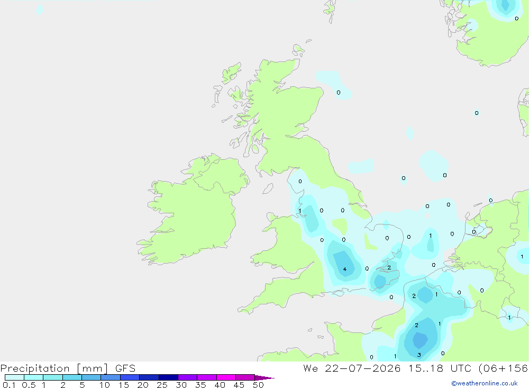Click the '40' legend label
The height and width of the screenshot is (388, 529).
click(220, 385)
